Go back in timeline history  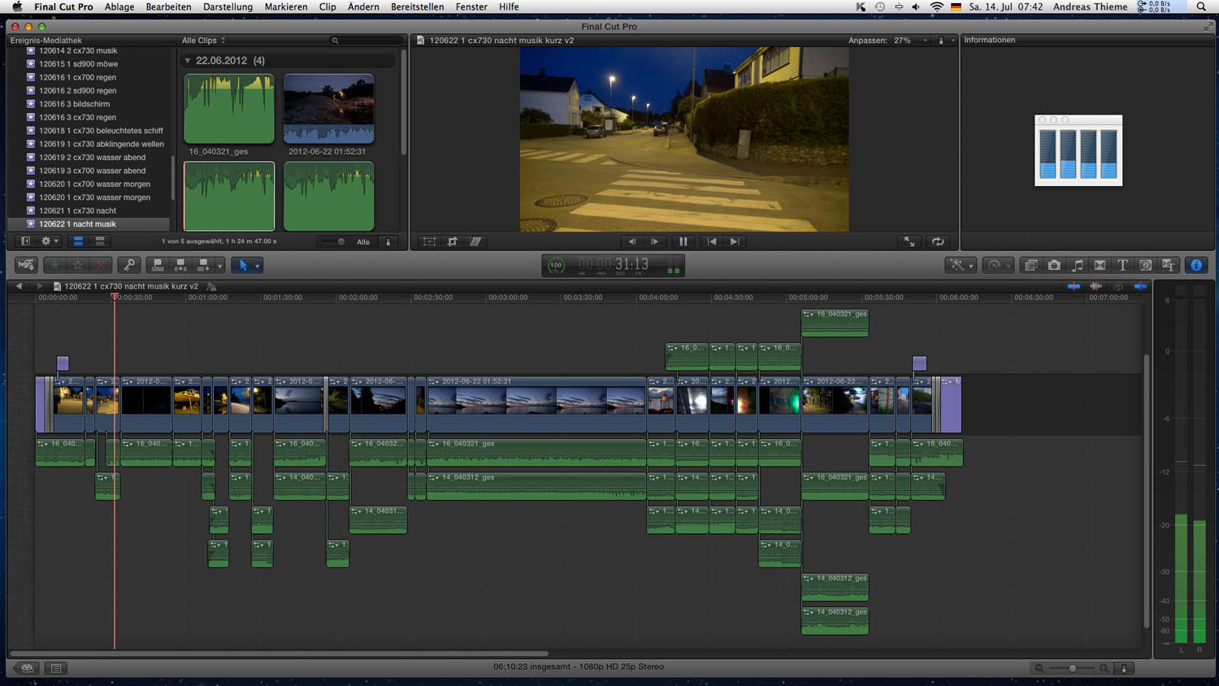coord(19,286)
